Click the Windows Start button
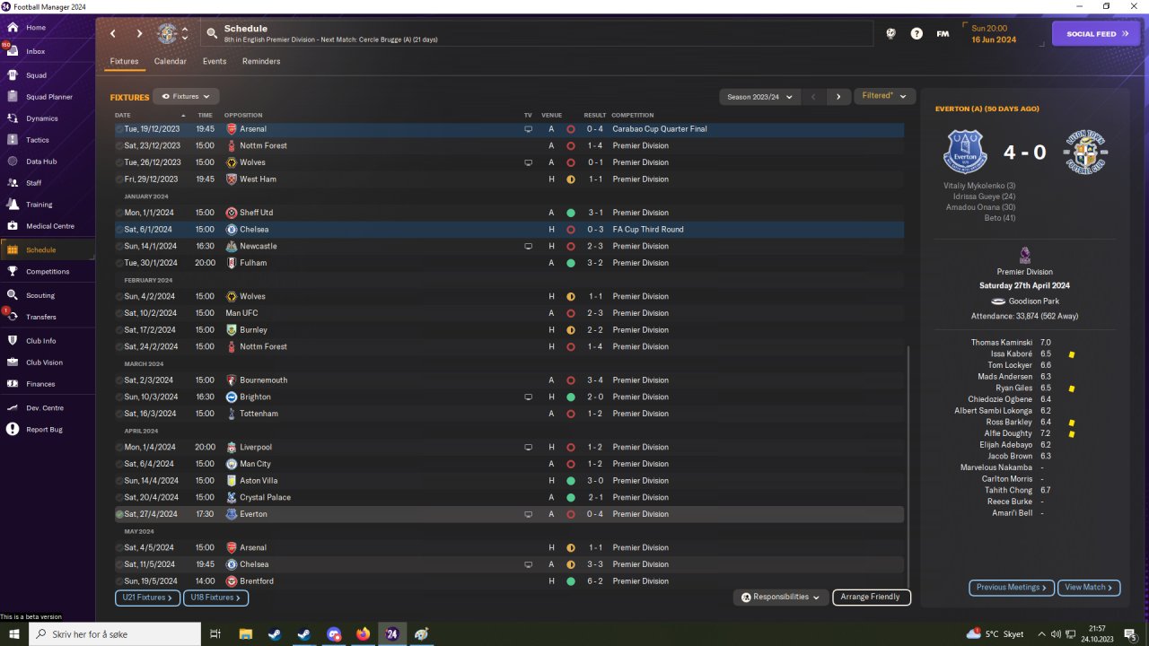This screenshot has height=646, width=1149. (x=14, y=634)
